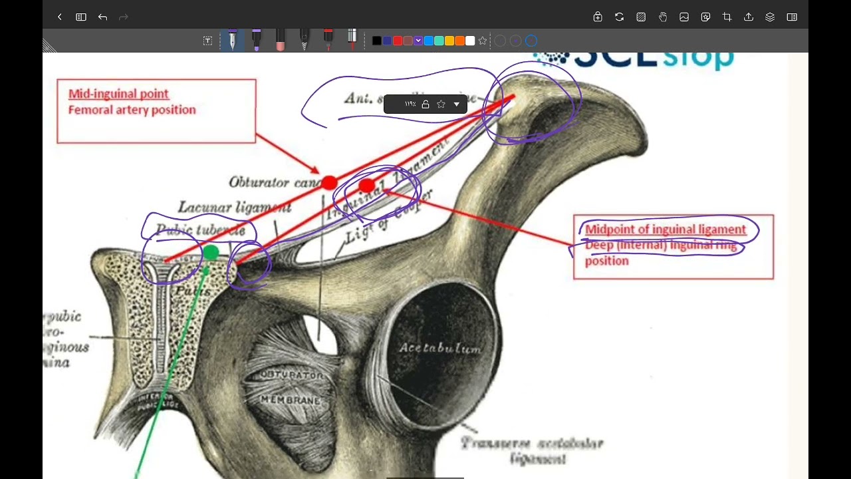Insert an image with the picture icon
Viewport: 851px width, 479px height.
tap(684, 17)
